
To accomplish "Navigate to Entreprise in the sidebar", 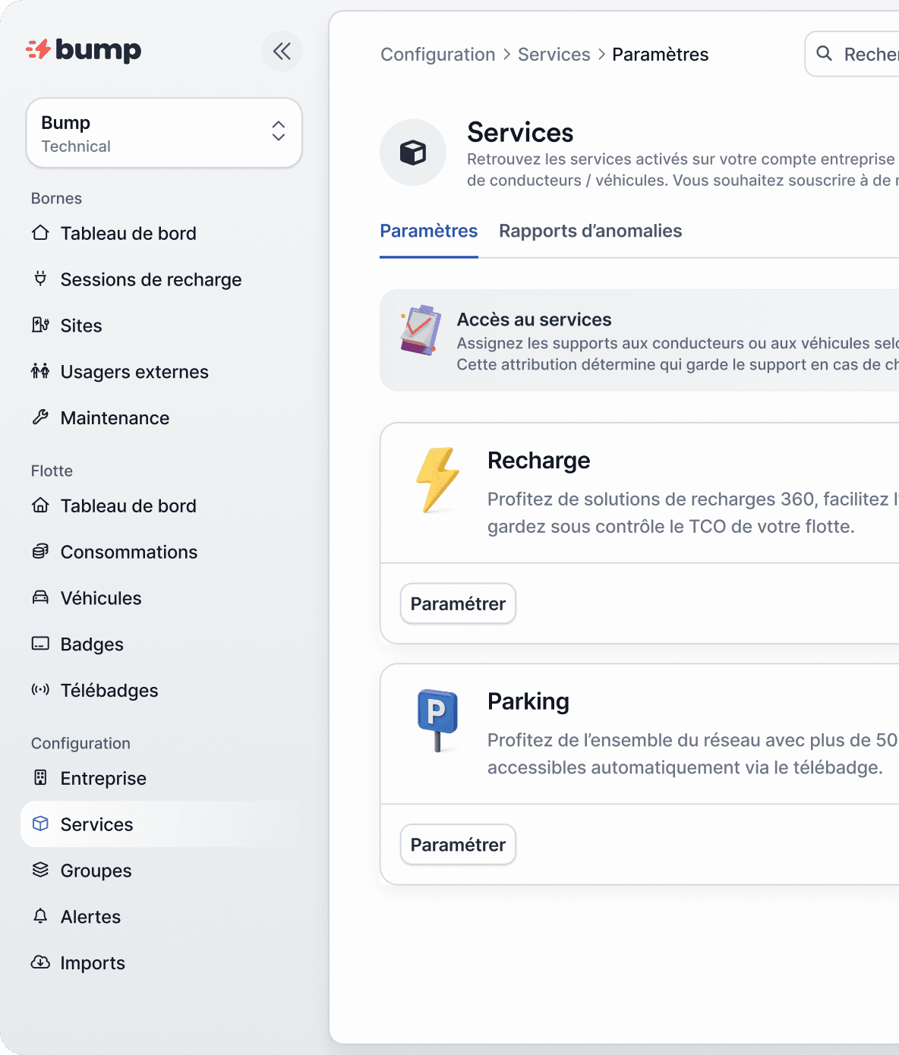I will [103, 779].
